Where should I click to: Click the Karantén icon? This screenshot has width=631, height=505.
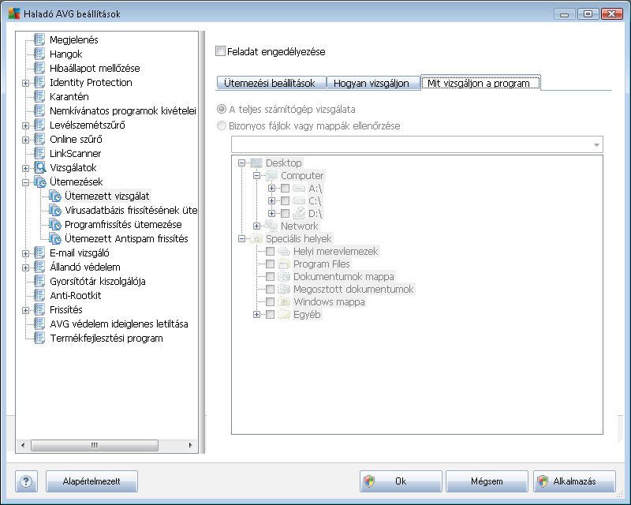click(x=39, y=96)
